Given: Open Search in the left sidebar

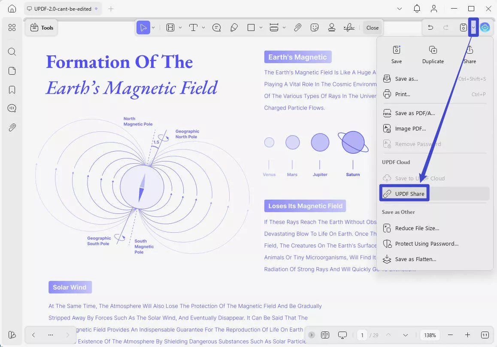Looking at the screenshot, I should (x=12, y=52).
